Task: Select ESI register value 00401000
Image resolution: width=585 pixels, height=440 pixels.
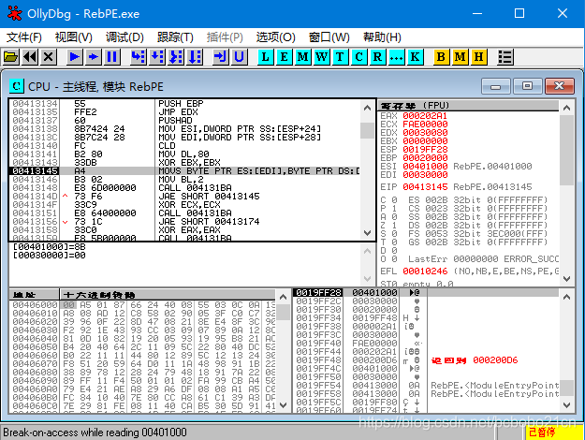Action: [x=425, y=166]
